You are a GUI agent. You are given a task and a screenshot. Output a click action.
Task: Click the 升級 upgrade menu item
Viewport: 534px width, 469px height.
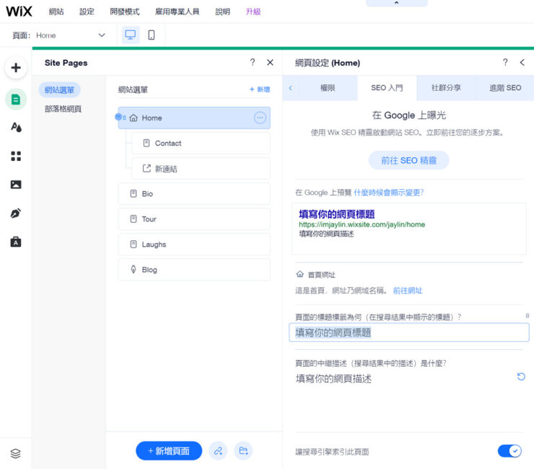pyautogui.click(x=253, y=12)
